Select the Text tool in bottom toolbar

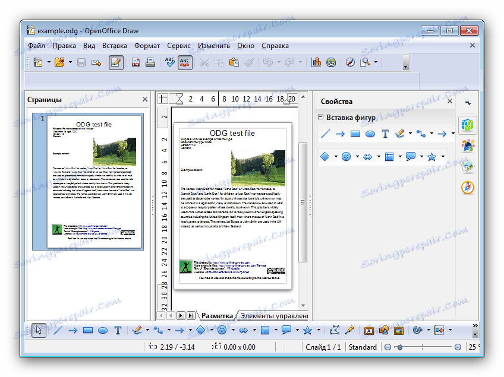click(x=118, y=330)
